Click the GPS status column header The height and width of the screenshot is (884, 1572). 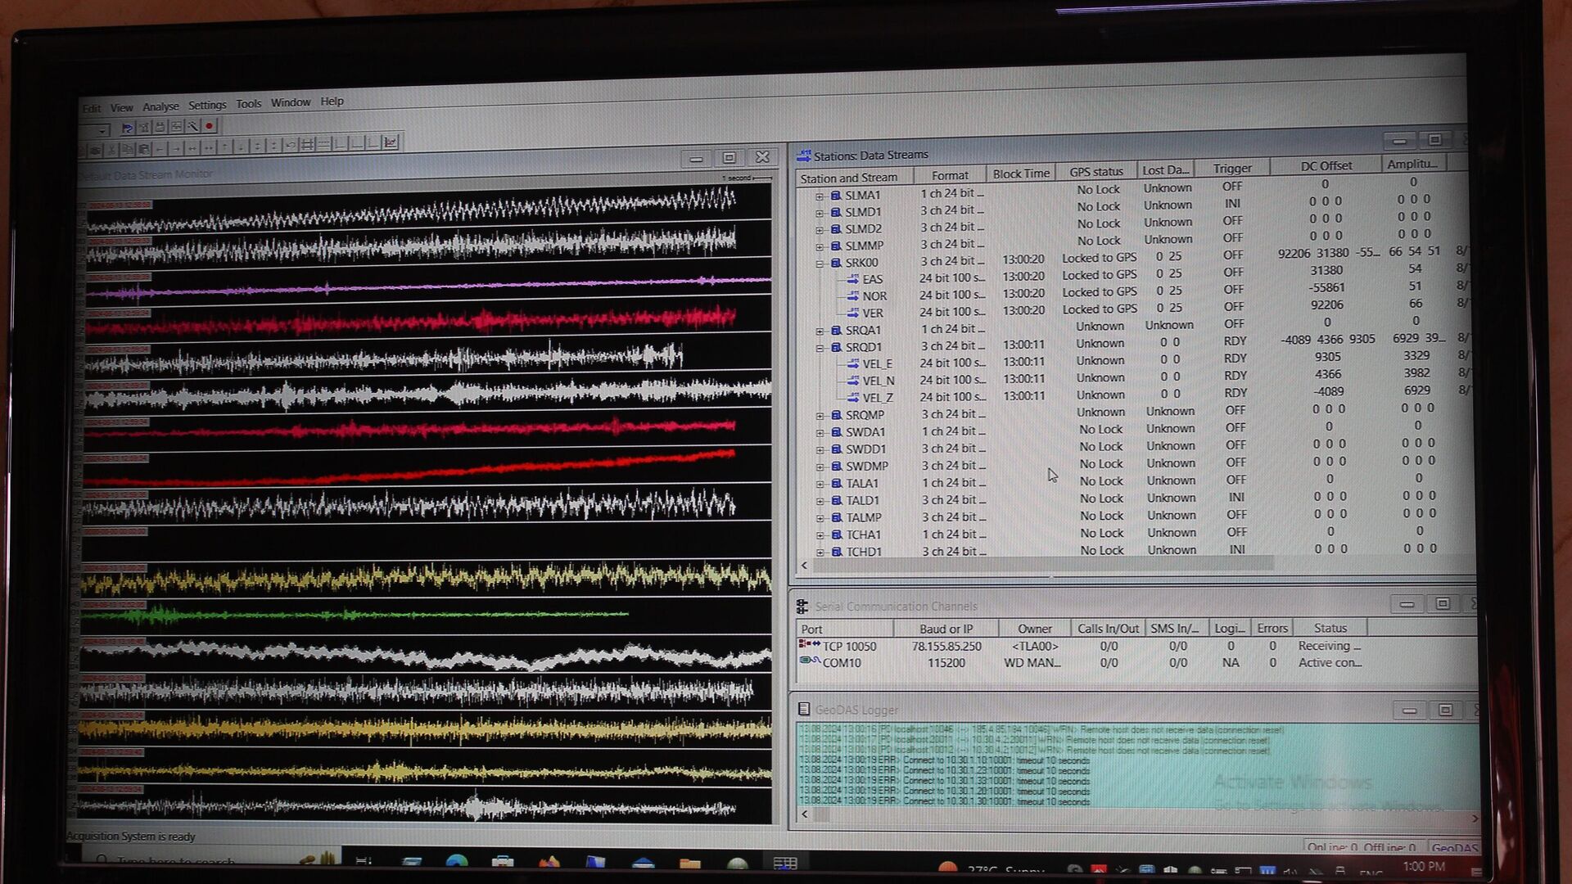(x=1095, y=171)
